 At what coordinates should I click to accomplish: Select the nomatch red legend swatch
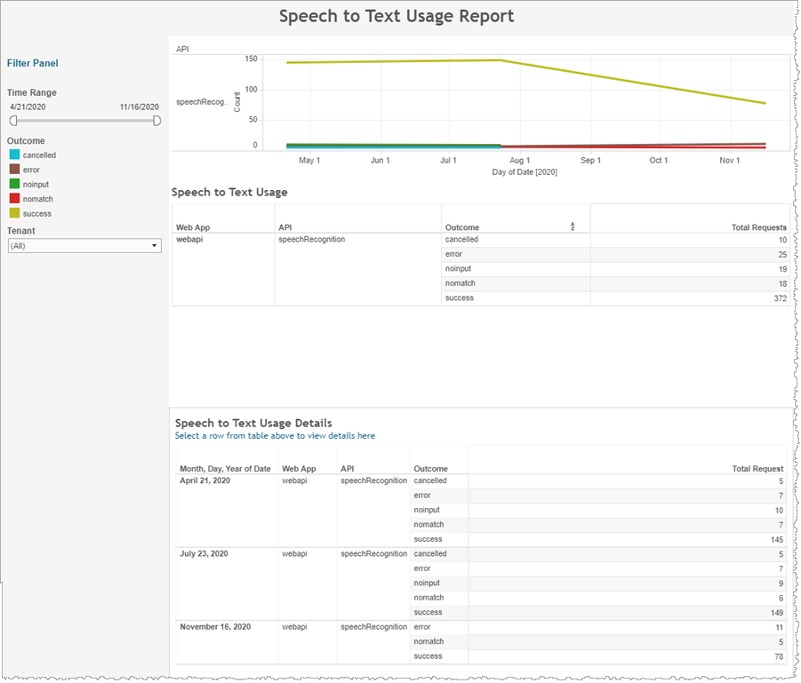tap(13, 198)
